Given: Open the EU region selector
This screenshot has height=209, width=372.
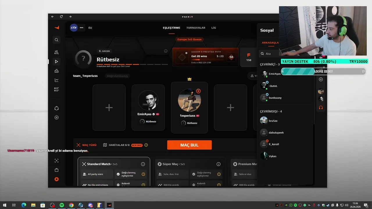Looking at the screenshot, I should click(90, 28).
